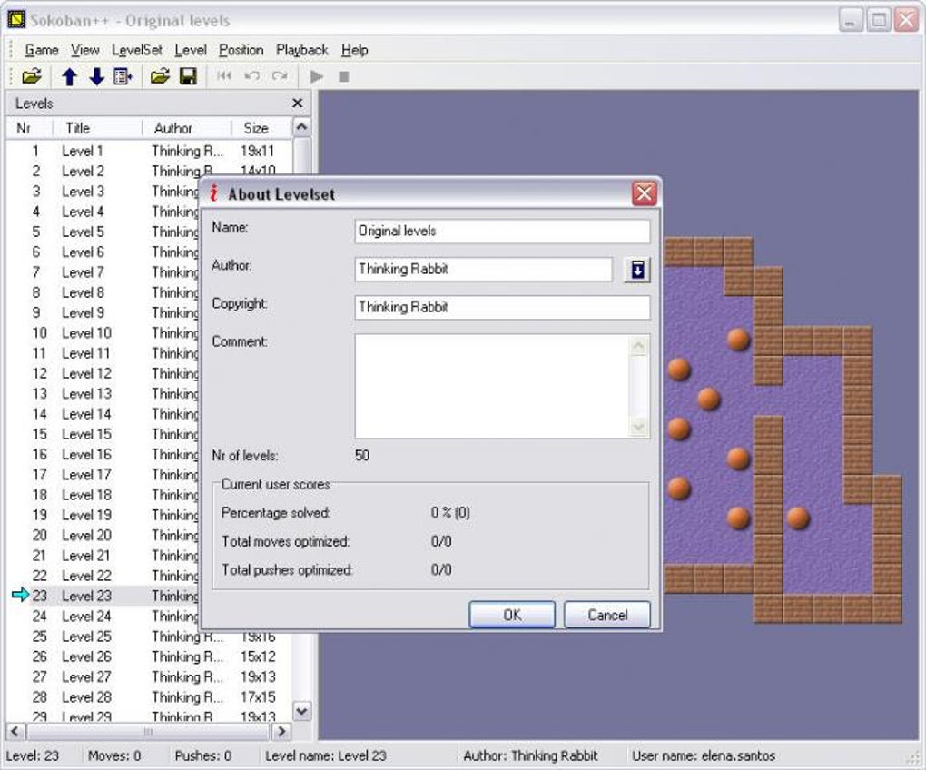Click the stop button in the toolbar
The height and width of the screenshot is (770, 926).
pos(344,77)
